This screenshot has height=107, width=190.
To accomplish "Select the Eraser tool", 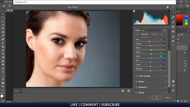I will pos(3,54).
